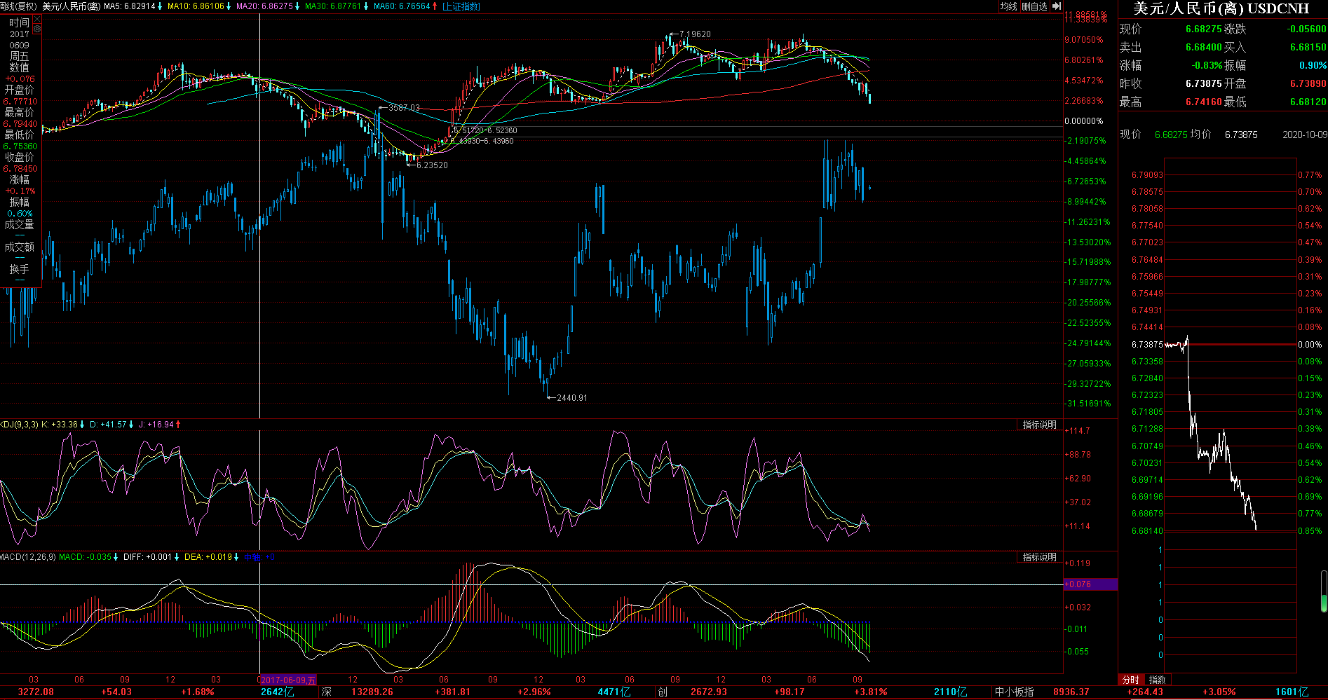
Task: Click the collapse-right arrow icon beside 删自选
Action: 1057,6
